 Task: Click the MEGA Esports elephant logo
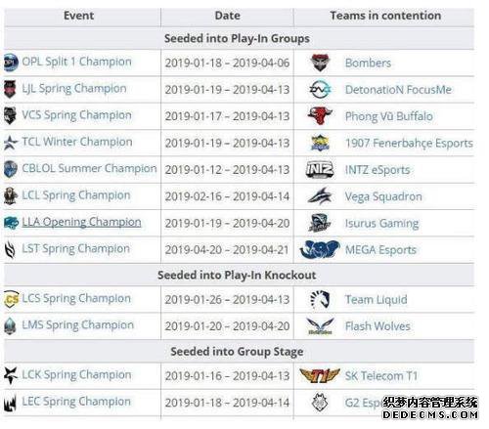320,249
